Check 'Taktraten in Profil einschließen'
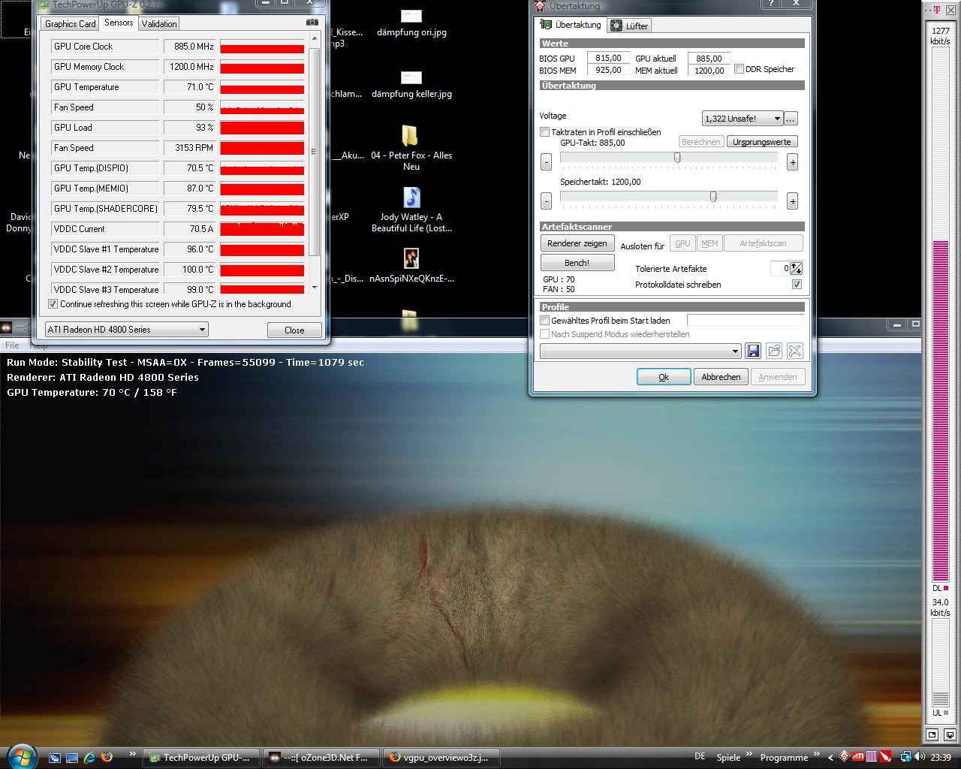The height and width of the screenshot is (769, 961). tap(545, 132)
